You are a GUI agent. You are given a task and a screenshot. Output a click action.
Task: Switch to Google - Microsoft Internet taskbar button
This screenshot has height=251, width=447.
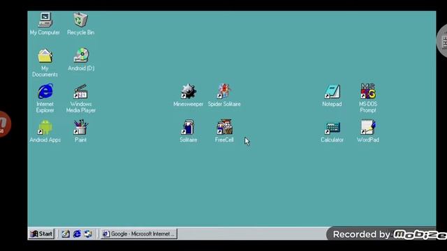(139, 234)
